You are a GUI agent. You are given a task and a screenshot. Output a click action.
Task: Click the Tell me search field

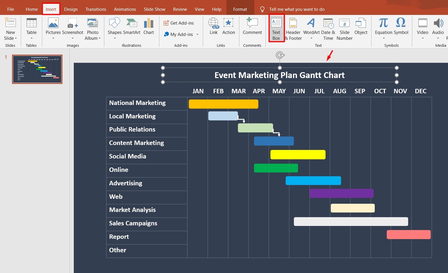[297, 9]
